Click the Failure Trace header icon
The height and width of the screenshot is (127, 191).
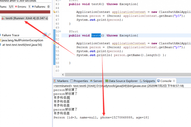tap(0, 35)
